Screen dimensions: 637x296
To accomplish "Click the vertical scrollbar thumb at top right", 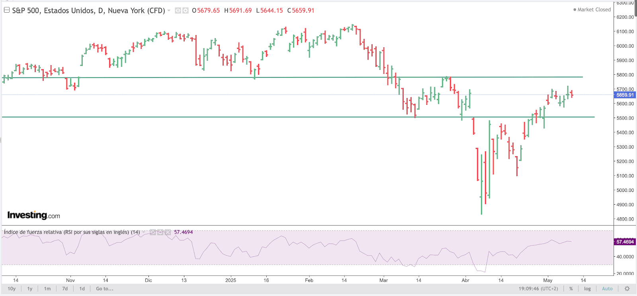I will pos(636,9).
